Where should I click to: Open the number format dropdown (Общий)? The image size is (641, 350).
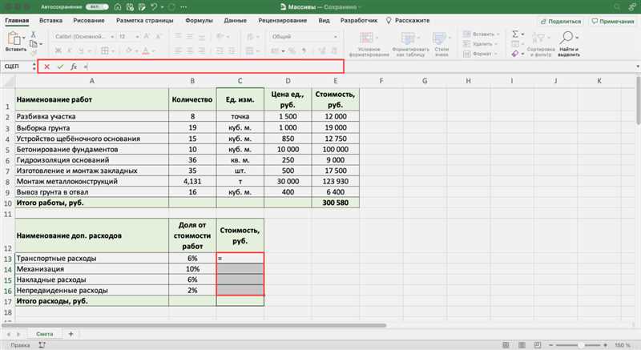336,37
